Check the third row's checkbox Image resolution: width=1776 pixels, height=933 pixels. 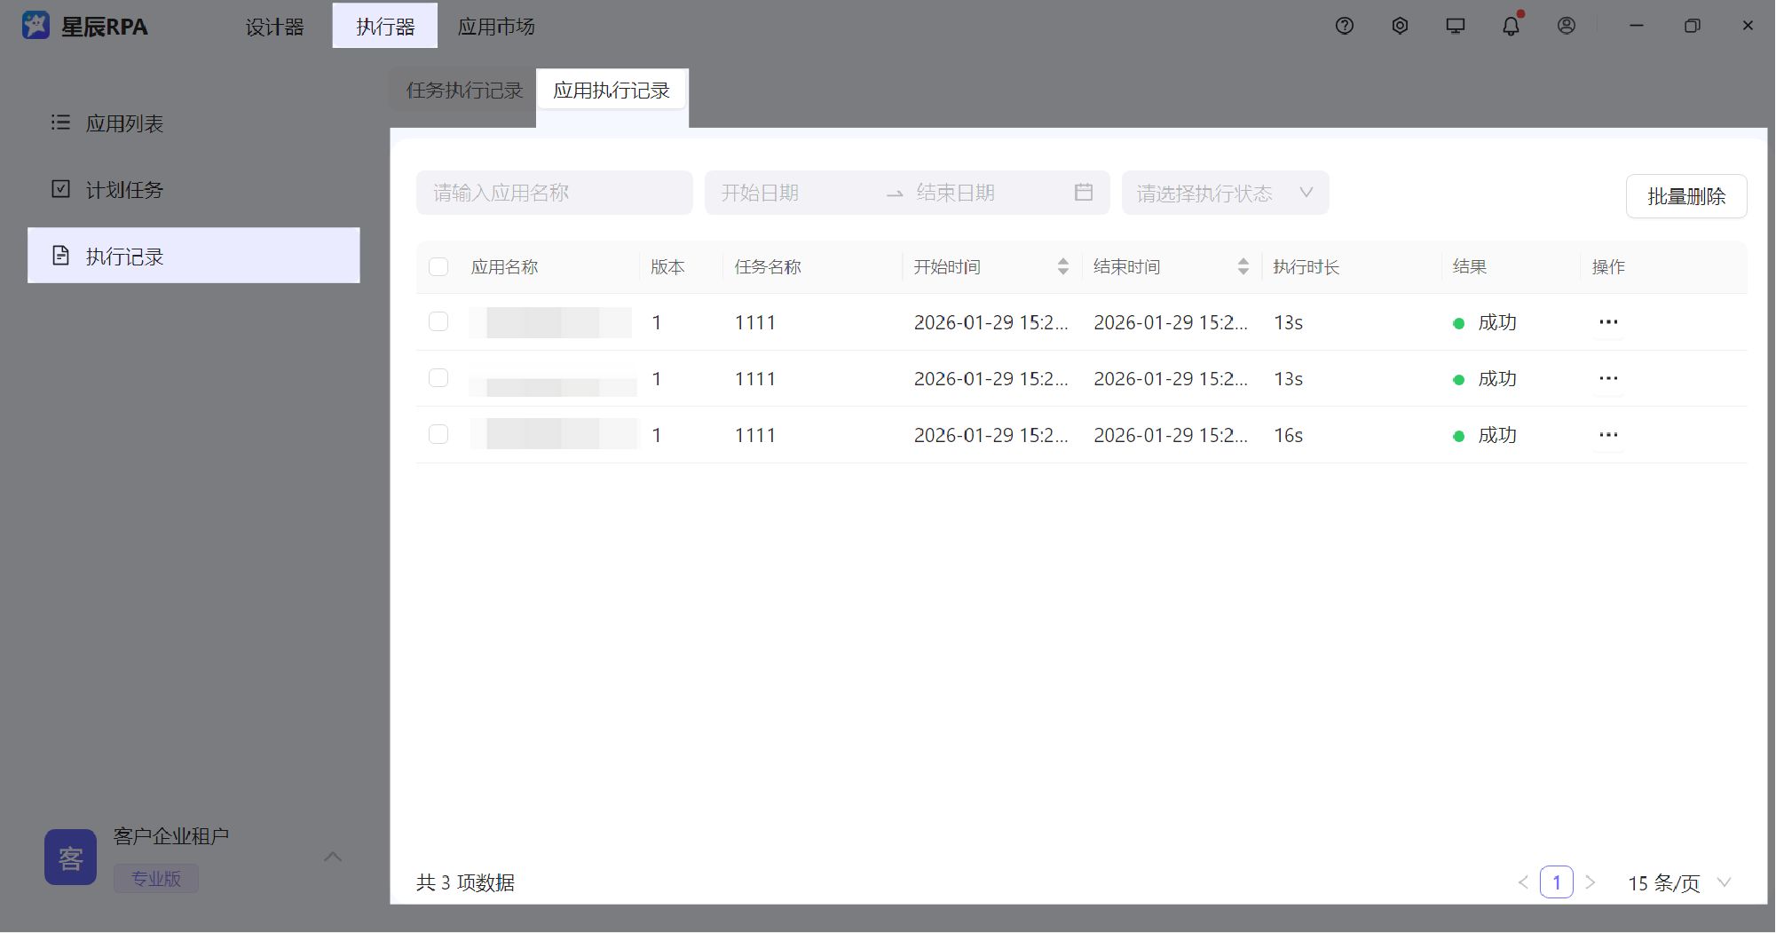[x=438, y=434]
